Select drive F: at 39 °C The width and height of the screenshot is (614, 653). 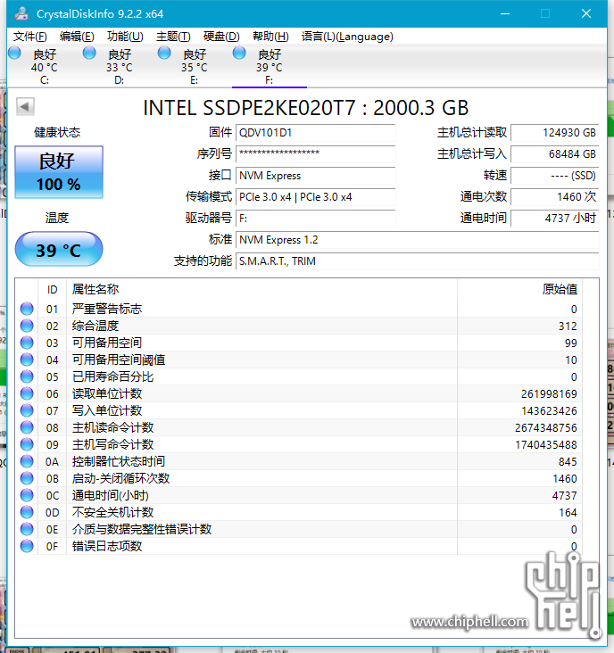[270, 66]
